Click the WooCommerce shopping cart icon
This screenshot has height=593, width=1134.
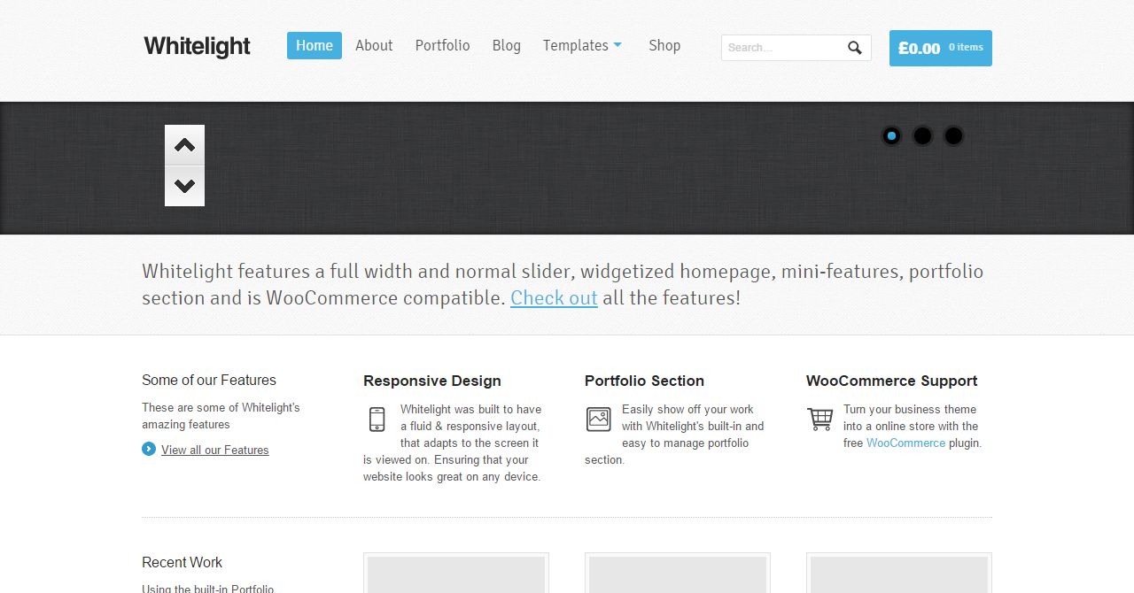click(x=820, y=419)
